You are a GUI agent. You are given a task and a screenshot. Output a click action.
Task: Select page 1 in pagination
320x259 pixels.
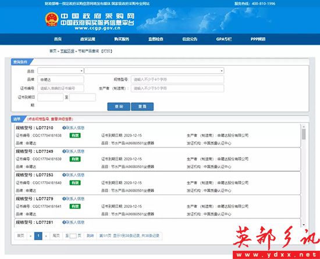38,236
